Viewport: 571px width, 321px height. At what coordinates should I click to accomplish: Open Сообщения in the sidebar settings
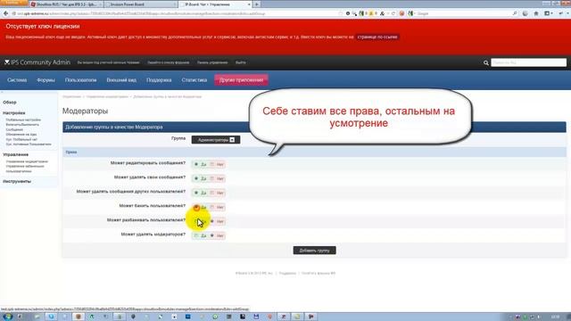14,129
